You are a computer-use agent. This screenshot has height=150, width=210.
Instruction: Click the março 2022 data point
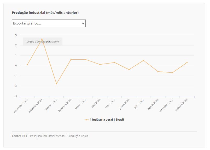(85, 59)
